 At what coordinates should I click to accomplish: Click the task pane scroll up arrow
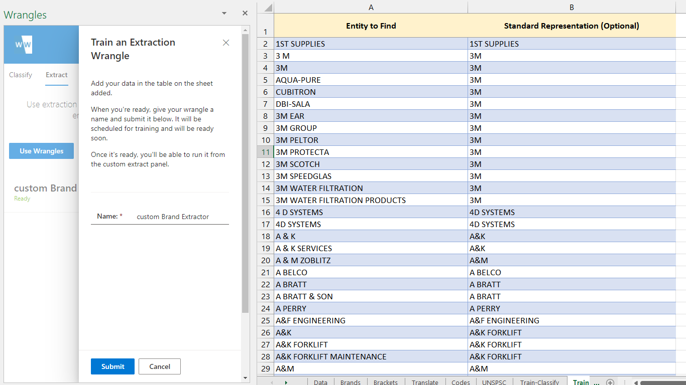click(x=245, y=30)
